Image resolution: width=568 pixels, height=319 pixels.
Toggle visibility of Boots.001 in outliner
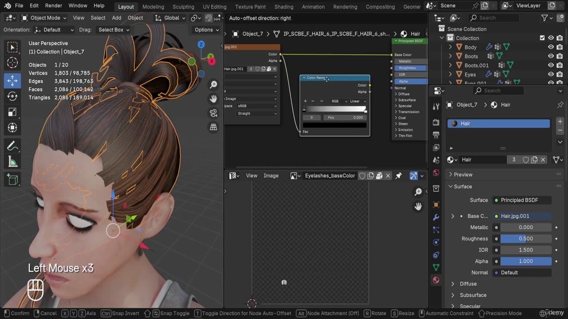pos(551,65)
